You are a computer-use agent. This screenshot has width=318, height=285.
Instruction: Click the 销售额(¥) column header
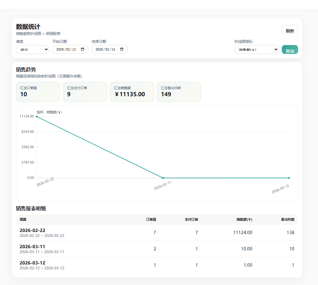244,219
